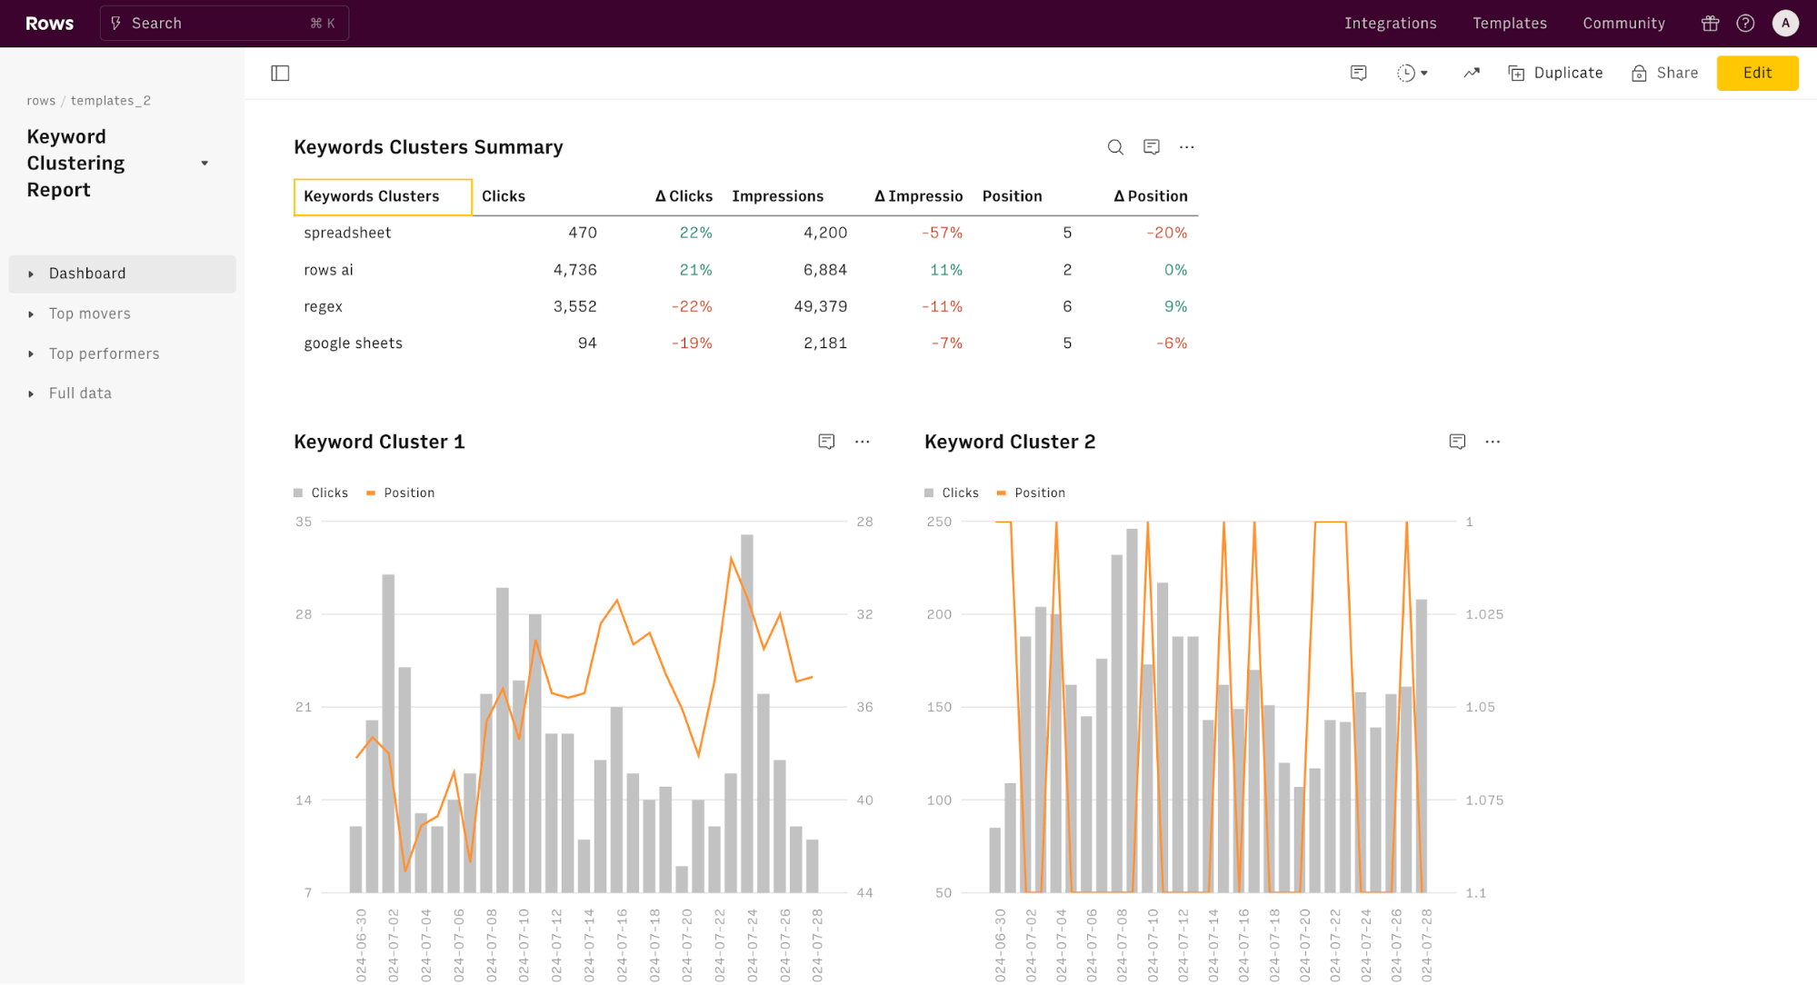Image resolution: width=1817 pixels, height=985 pixels.
Task: Open Templates in the top menu
Action: point(1509,24)
